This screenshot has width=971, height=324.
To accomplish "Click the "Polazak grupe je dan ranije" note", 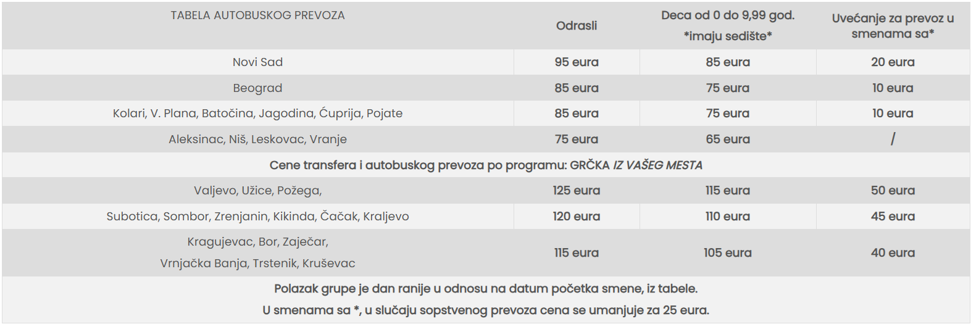I will point(485,289).
